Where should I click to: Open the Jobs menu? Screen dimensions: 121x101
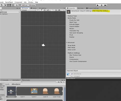click(x=25, y=2)
